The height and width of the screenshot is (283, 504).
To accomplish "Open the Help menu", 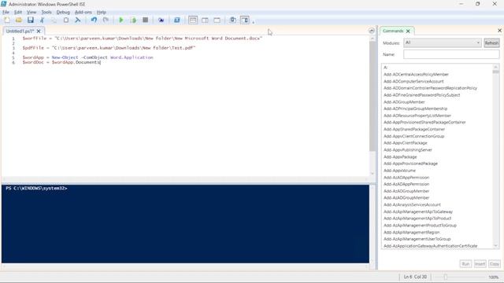I will [x=102, y=13].
